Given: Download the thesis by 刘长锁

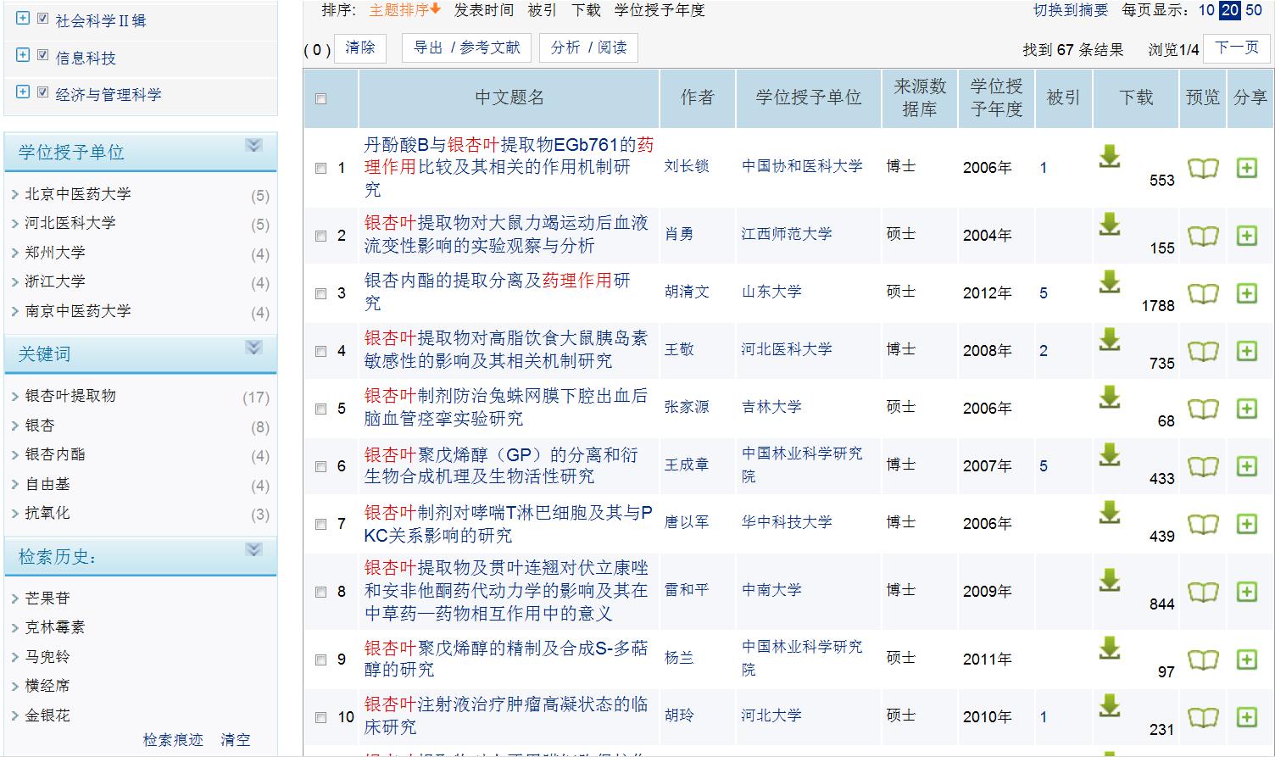Looking at the screenshot, I should (x=1109, y=157).
